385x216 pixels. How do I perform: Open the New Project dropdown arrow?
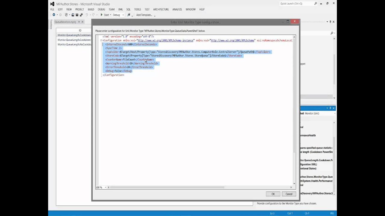[x=69, y=15]
